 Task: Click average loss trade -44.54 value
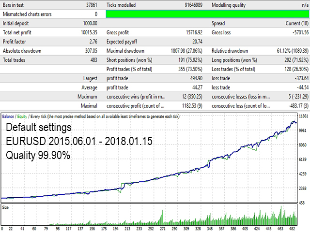click(303, 87)
